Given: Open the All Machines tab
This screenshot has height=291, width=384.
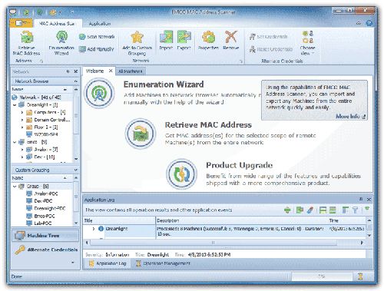Looking at the screenshot, I should pyautogui.click(x=131, y=71).
